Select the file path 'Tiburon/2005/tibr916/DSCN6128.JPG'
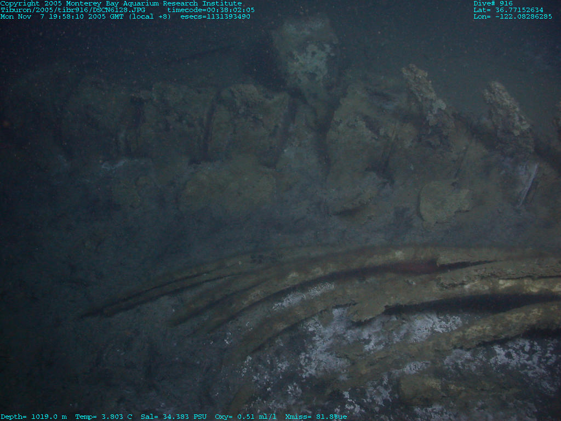 (x=73, y=10)
